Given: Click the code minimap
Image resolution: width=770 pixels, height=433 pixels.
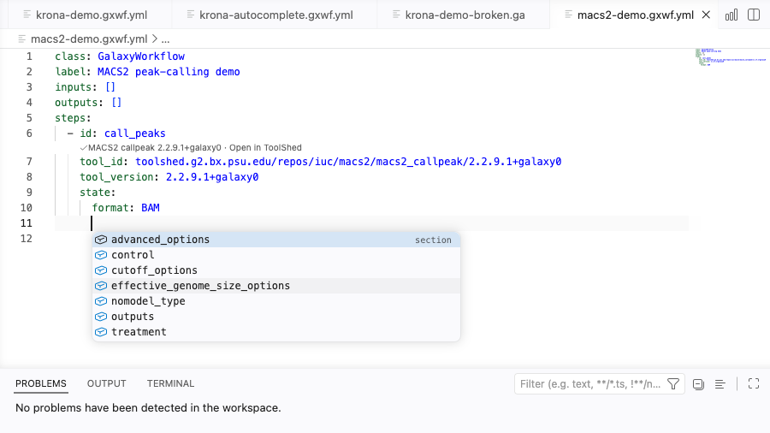Looking at the screenshot, I should [729, 57].
